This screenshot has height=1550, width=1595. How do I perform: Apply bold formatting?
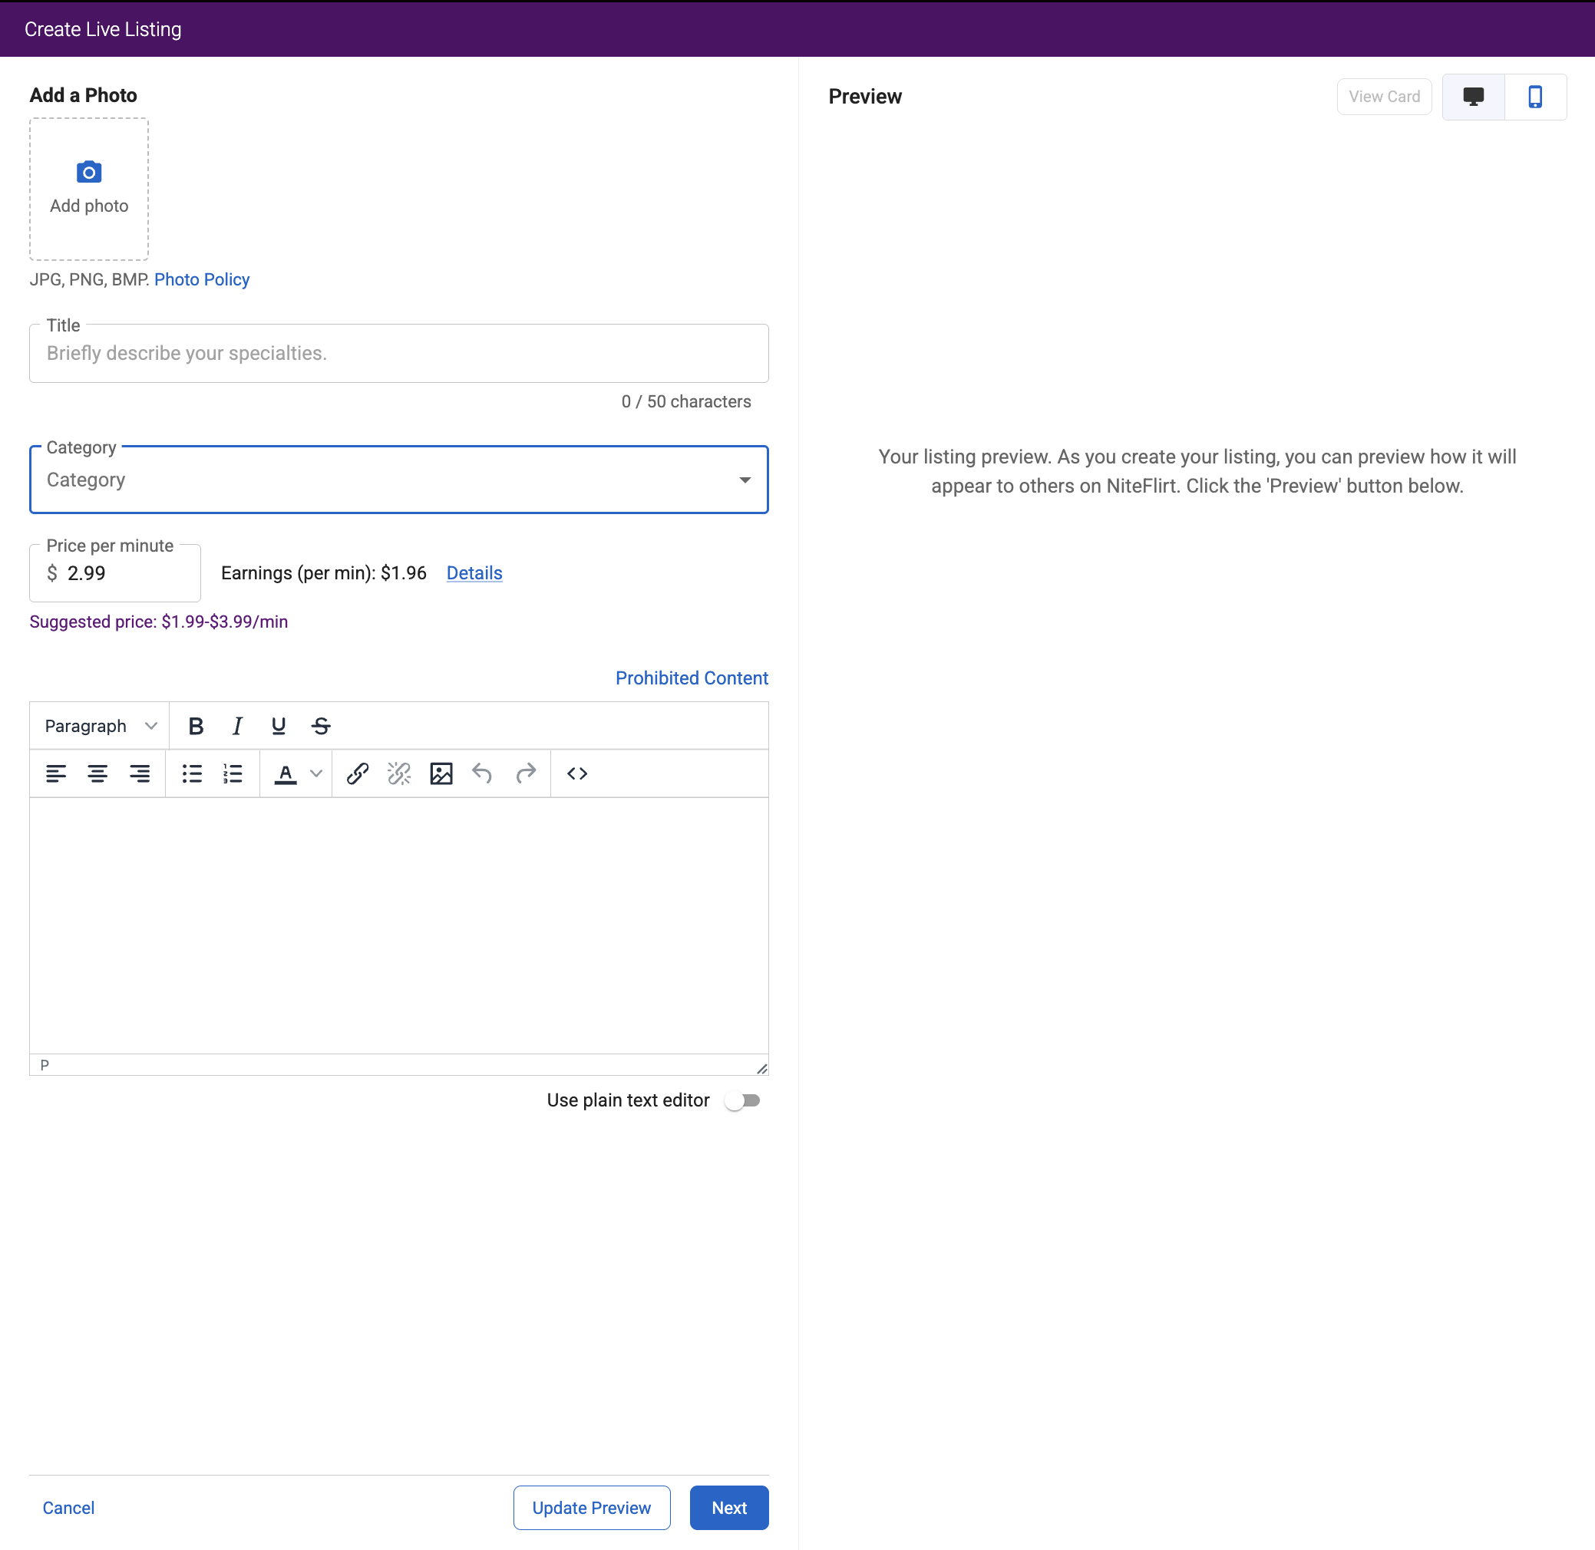pos(196,726)
